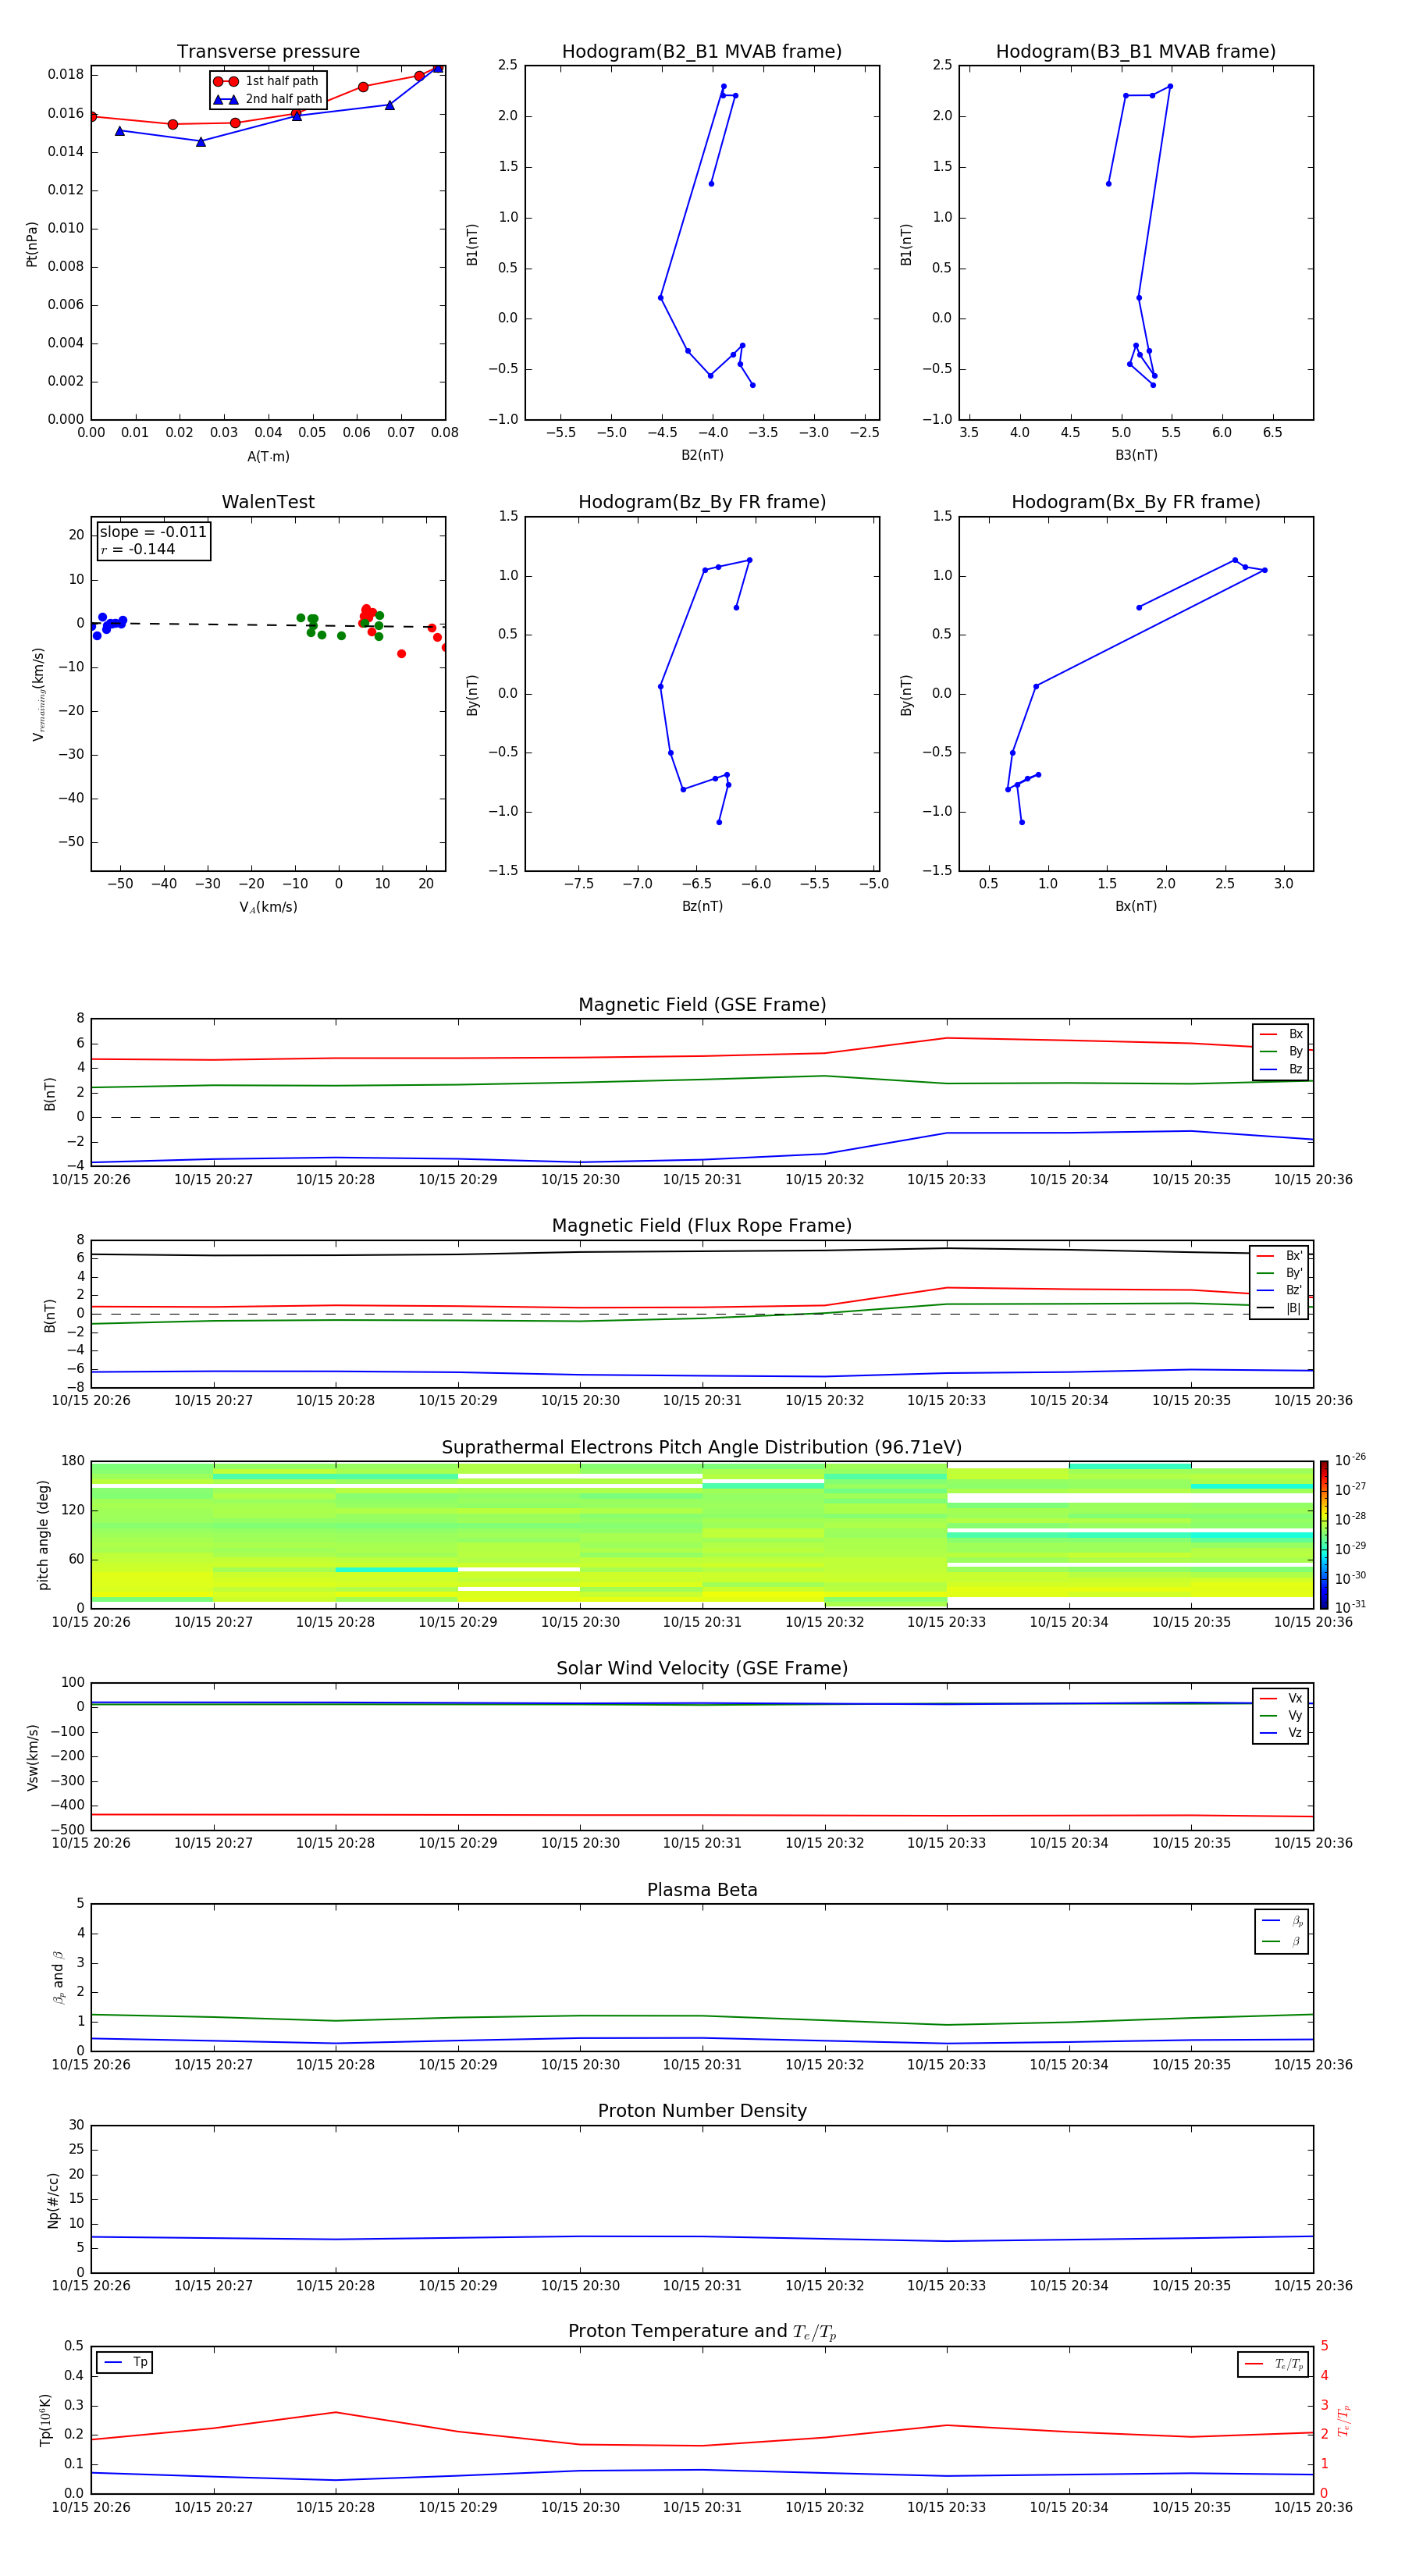This screenshot has width=1405, height=2576.
Task: Click the Vz legend entry in velocity panel
Action: click(1281, 1733)
